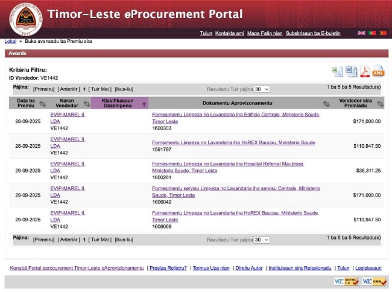The width and height of the screenshot is (392, 292).
Task: Click the Timor-Leste emblem logo
Action: (26, 19)
